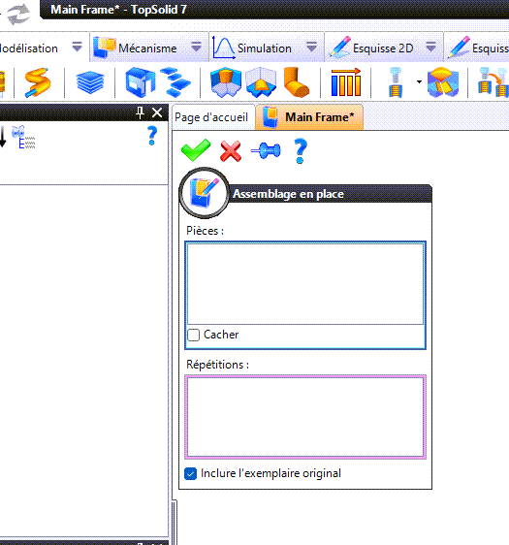509x545 pixels.
Task: Click inside the Pièces selection box
Action: (305, 283)
